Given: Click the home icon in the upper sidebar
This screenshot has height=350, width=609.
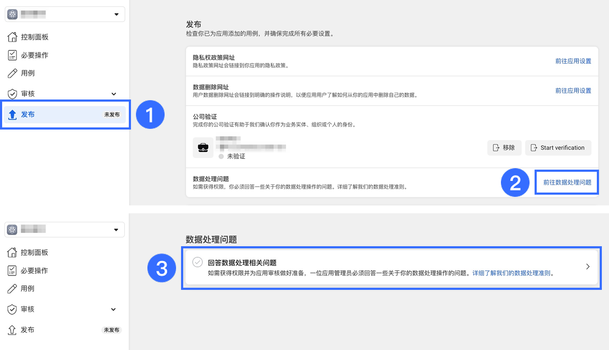Looking at the screenshot, I should 12,37.
